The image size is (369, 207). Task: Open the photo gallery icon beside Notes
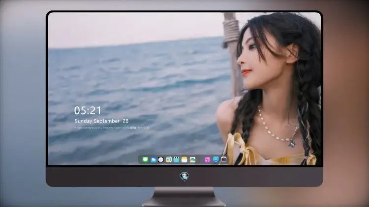(x=192, y=159)
